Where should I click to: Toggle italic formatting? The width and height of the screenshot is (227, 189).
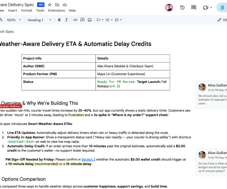point(66,20)
